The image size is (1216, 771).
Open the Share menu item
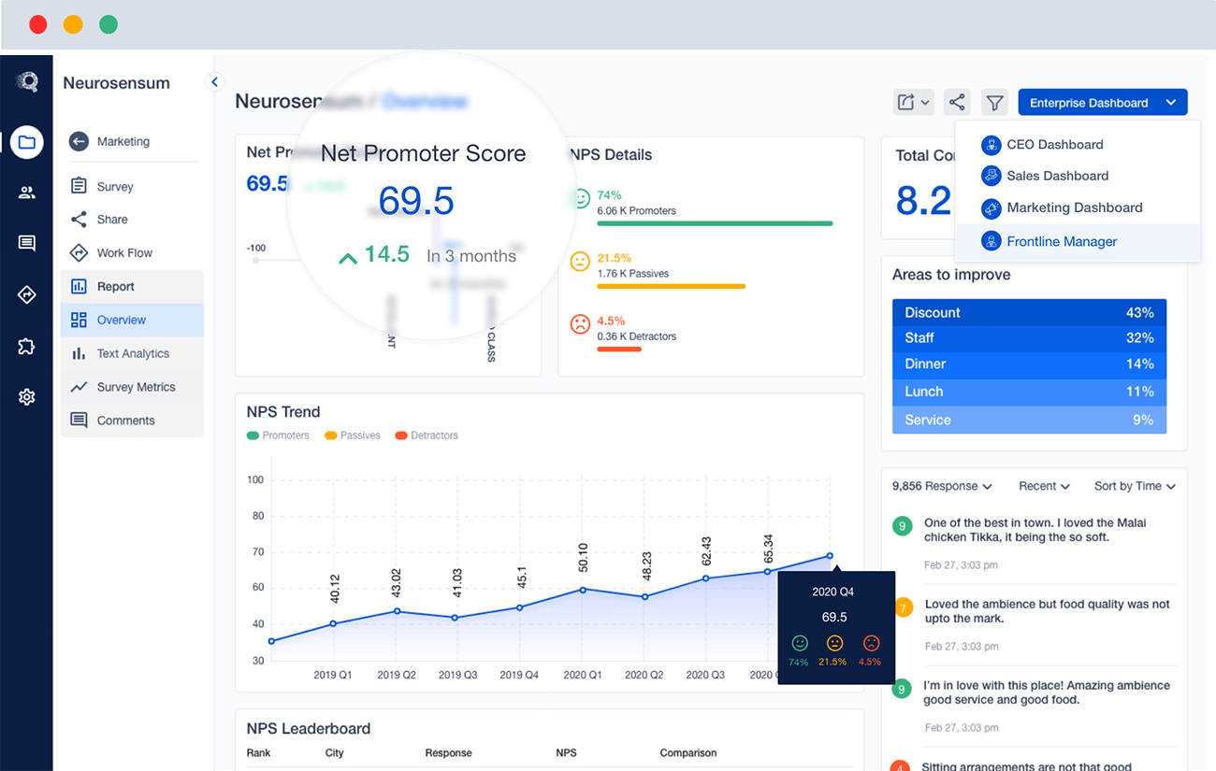(132, 220)
